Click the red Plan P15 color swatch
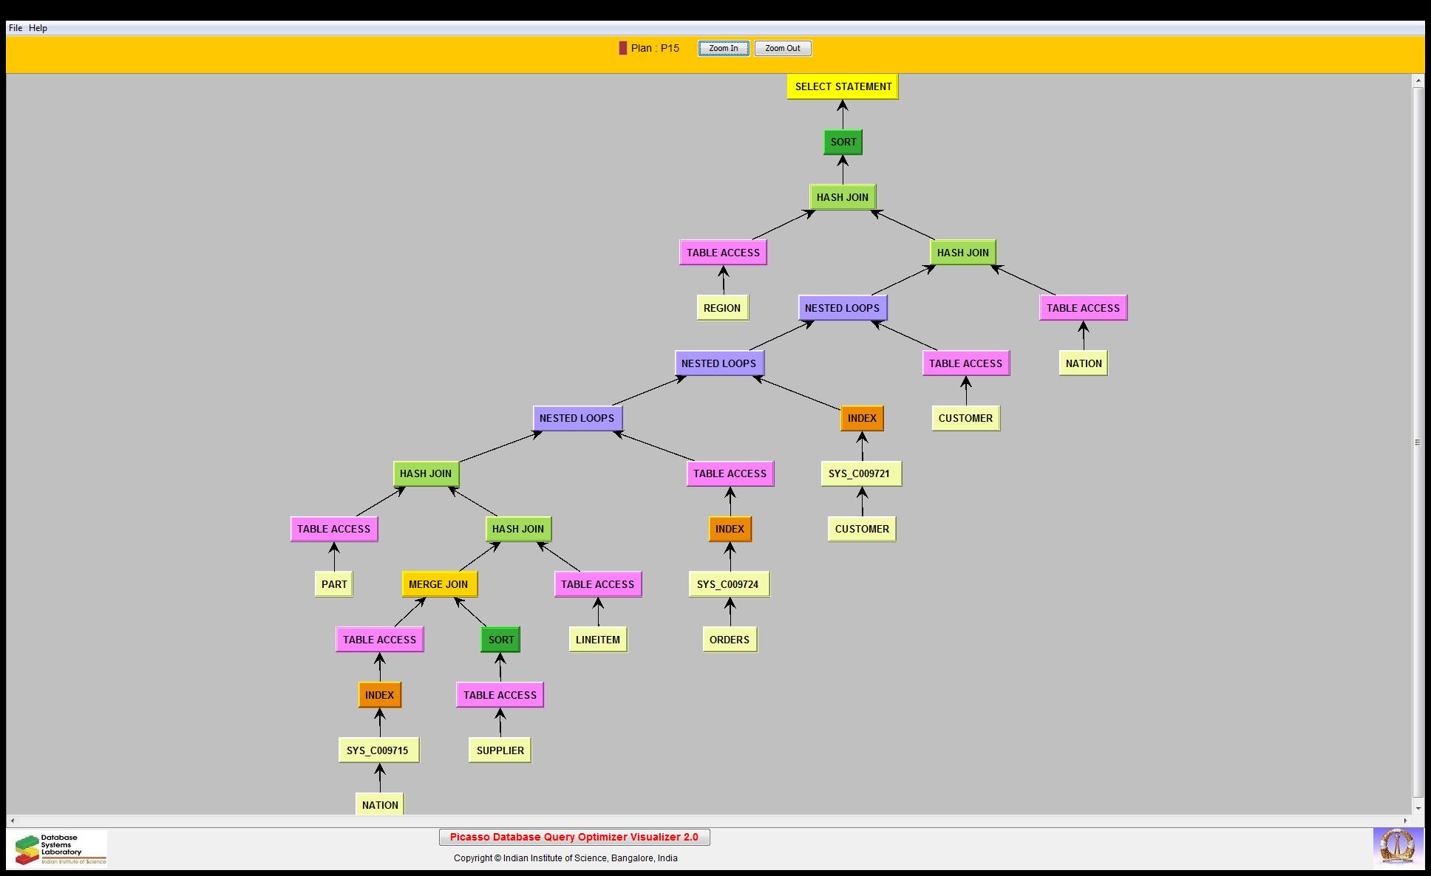The height and width of the screenshot is (876, 1431). point(622,48)
